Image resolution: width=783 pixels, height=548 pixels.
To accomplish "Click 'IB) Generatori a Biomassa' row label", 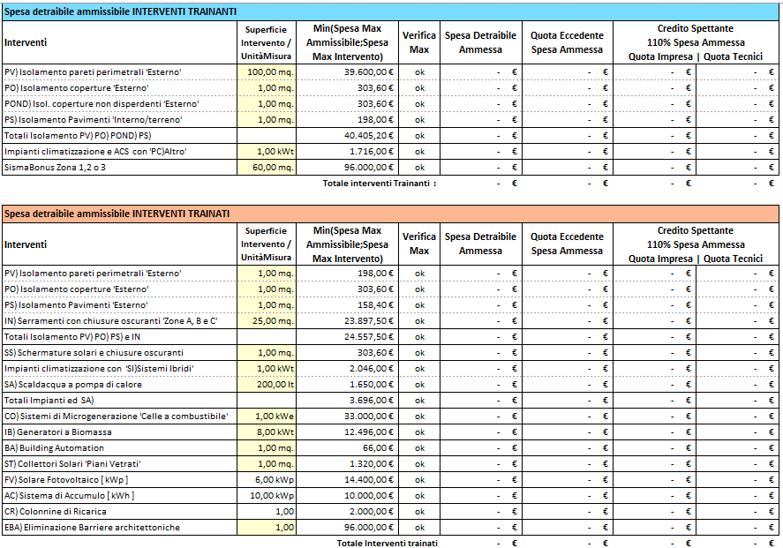I will tap(58, 432).
